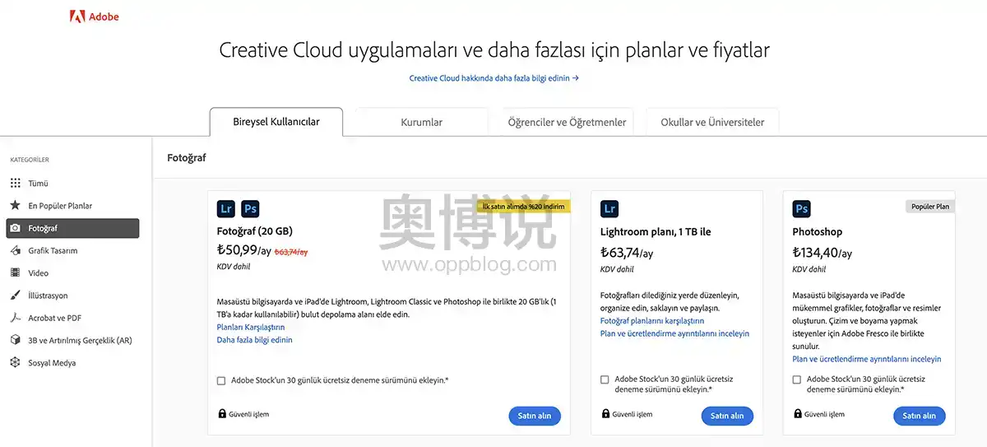Viewport: 987px width, 447px height.
Task: Click the İlk satın alımda %20 indirim badge
Action: (524, 206)
